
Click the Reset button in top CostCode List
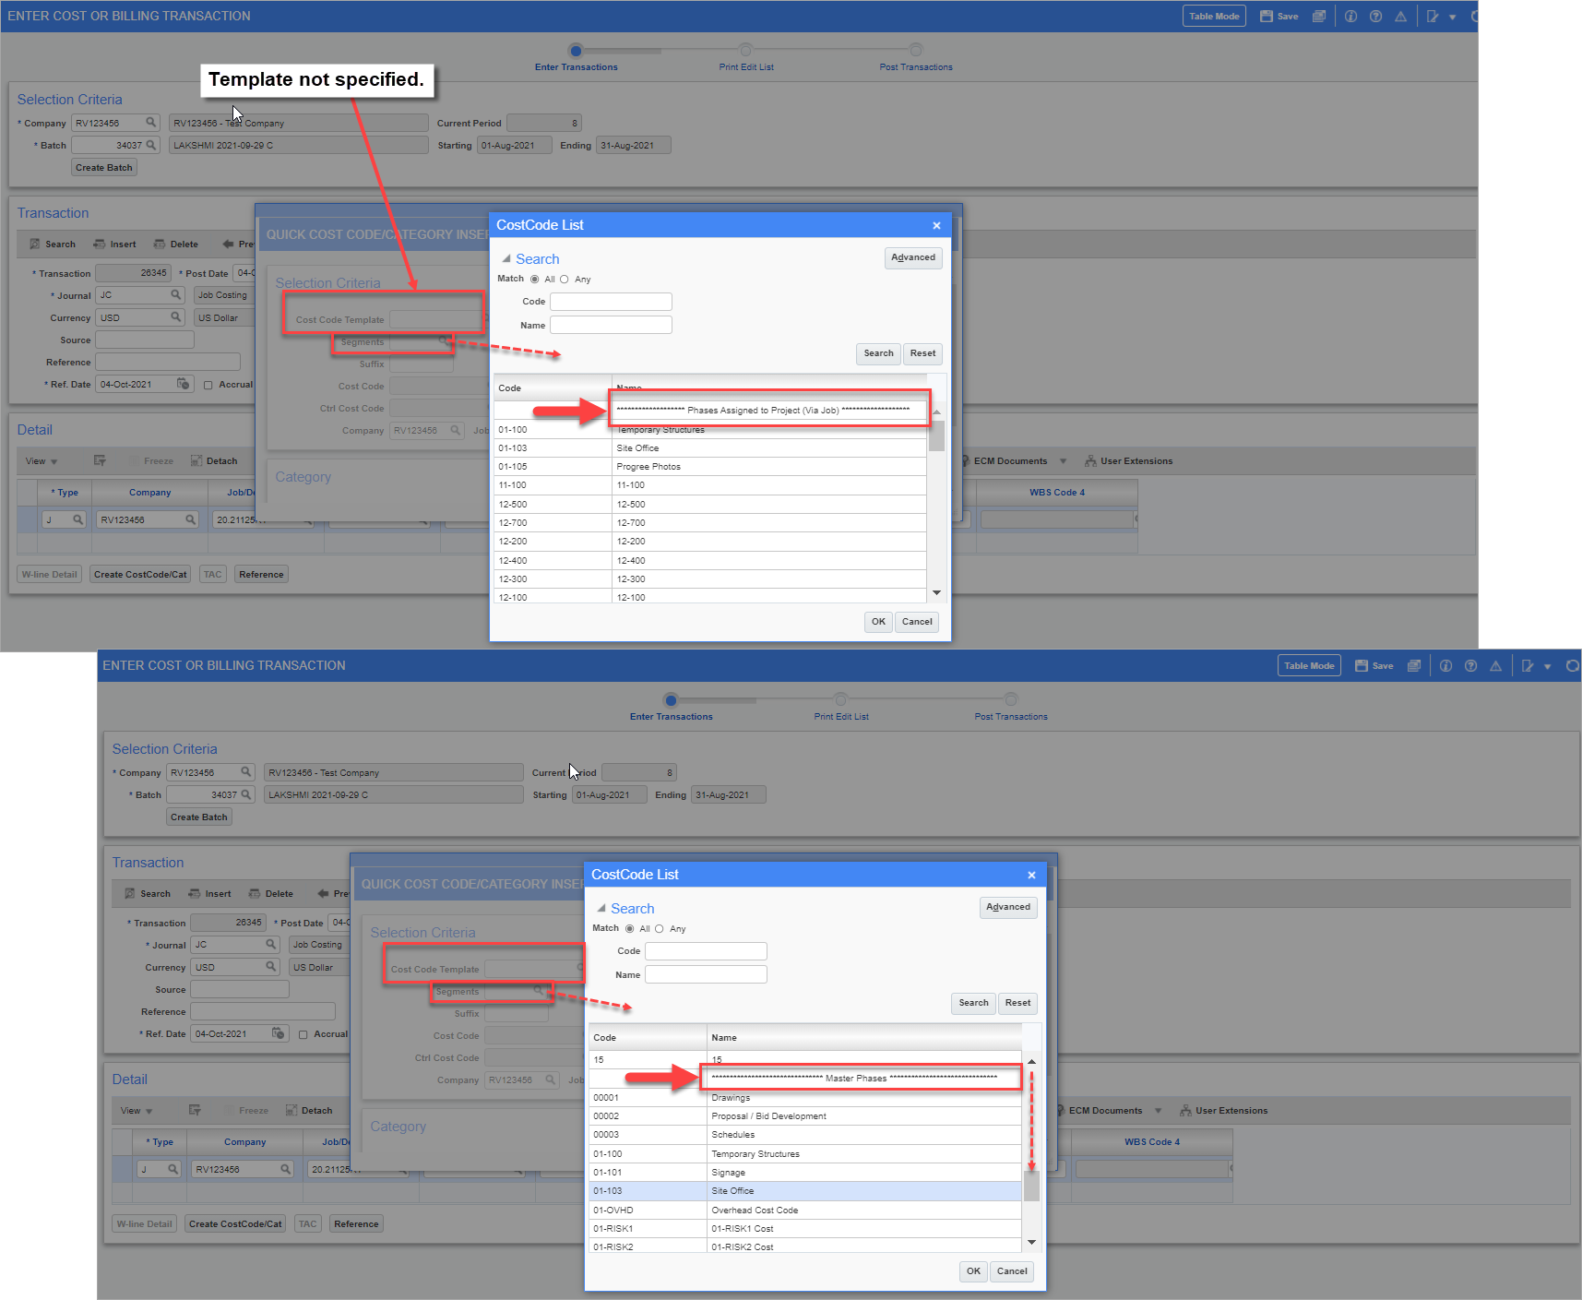922,353
